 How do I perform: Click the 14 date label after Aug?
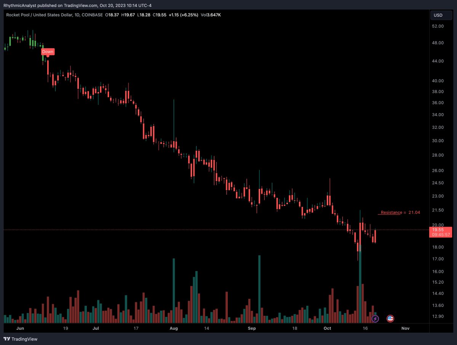[207, 328]
